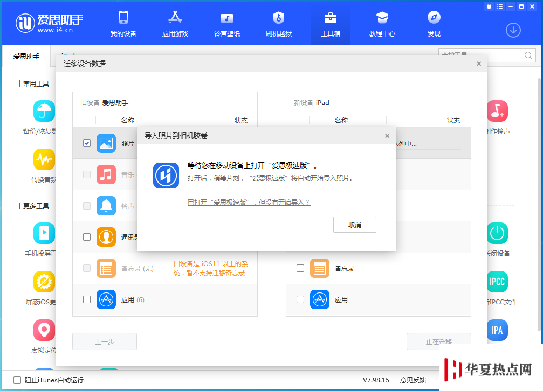Click the 上一步 previous step button
Viewport: 543px width, 391px height.
point(105,341)
